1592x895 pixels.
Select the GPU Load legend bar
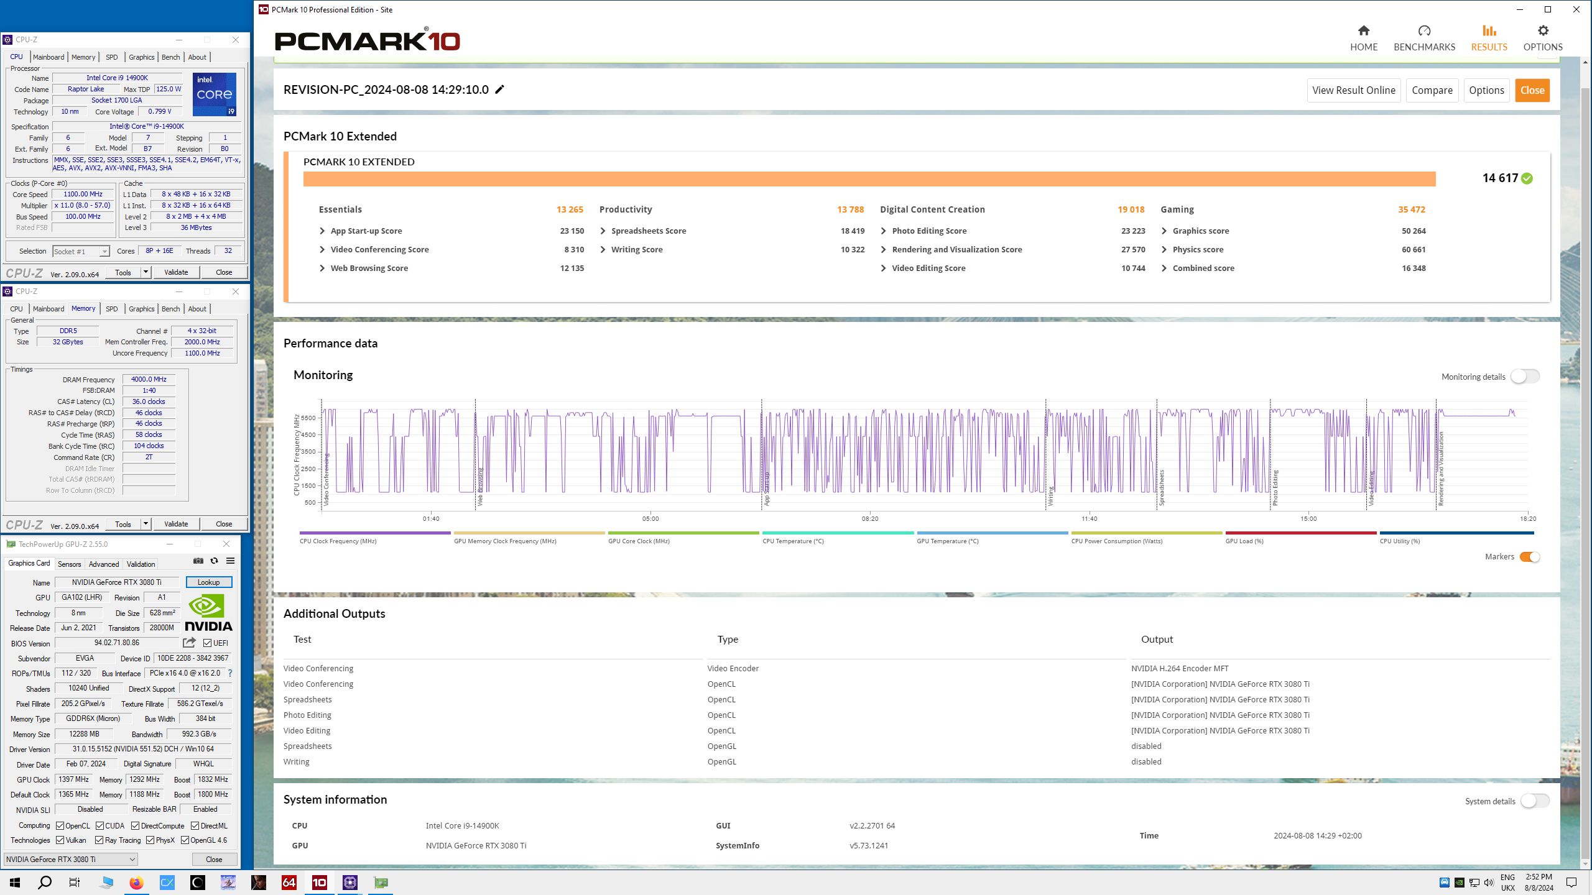[1301, 533]
